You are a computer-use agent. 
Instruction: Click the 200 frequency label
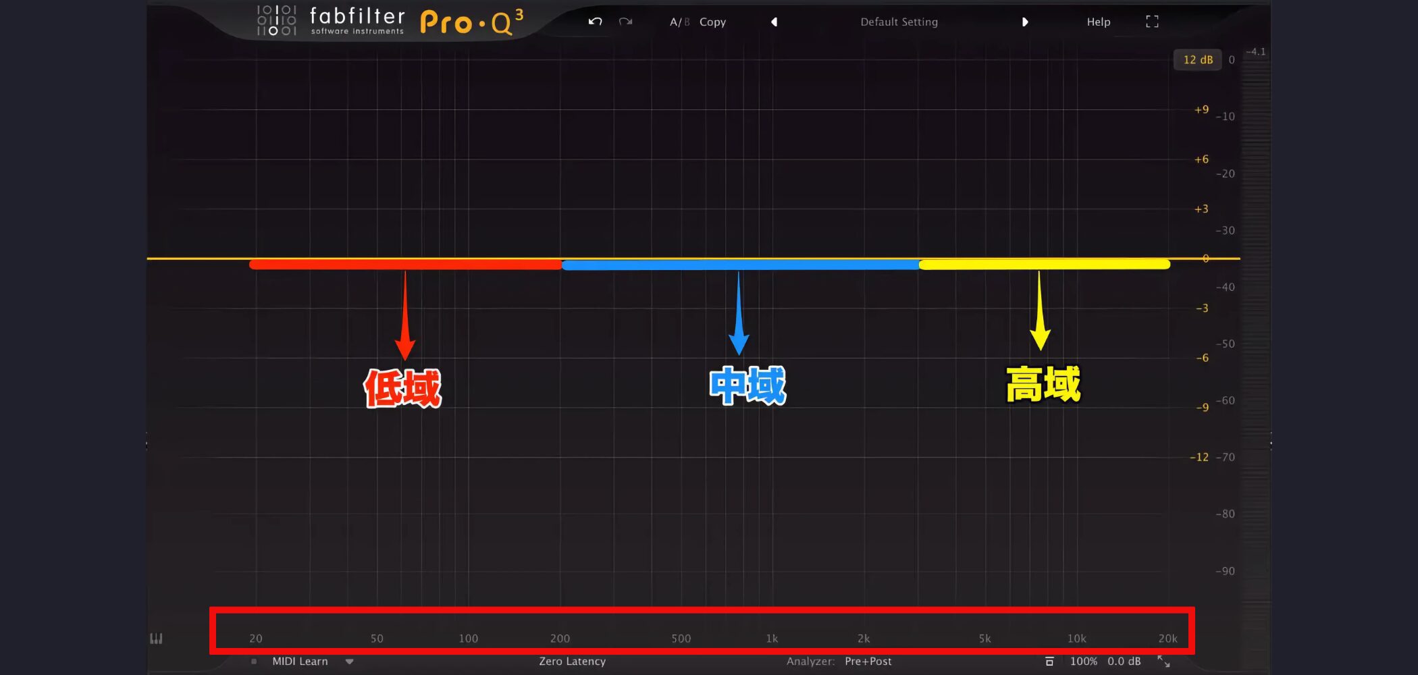(x=560, y=639)
